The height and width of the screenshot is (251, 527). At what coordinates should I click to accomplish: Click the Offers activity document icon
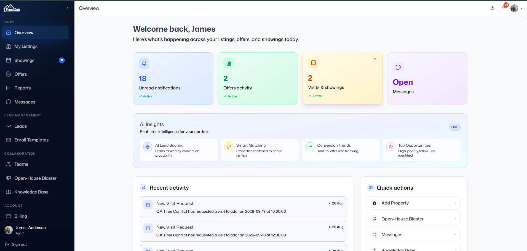(229, 63)
